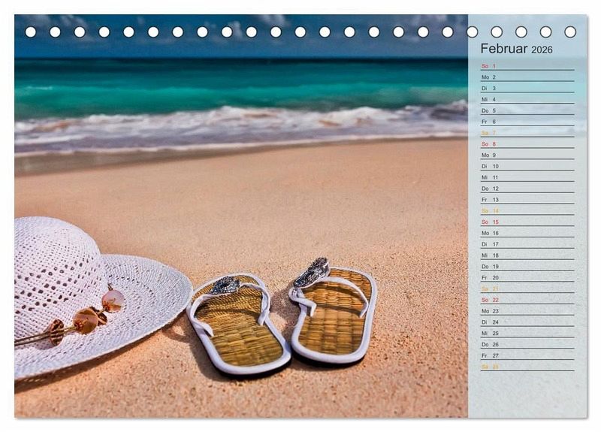
Task: Select the 'Do 5' date row
Action: coord(527,110)
